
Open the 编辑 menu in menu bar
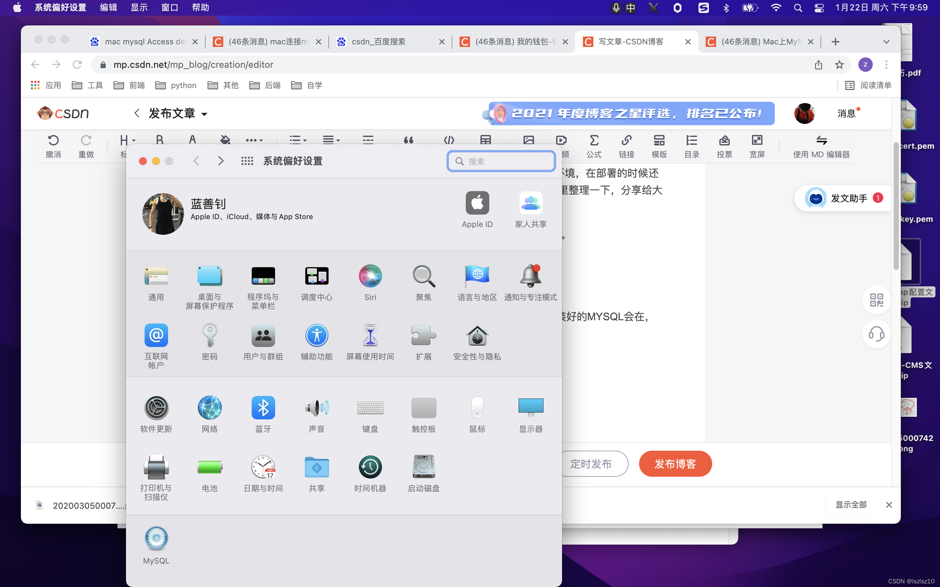108,8
